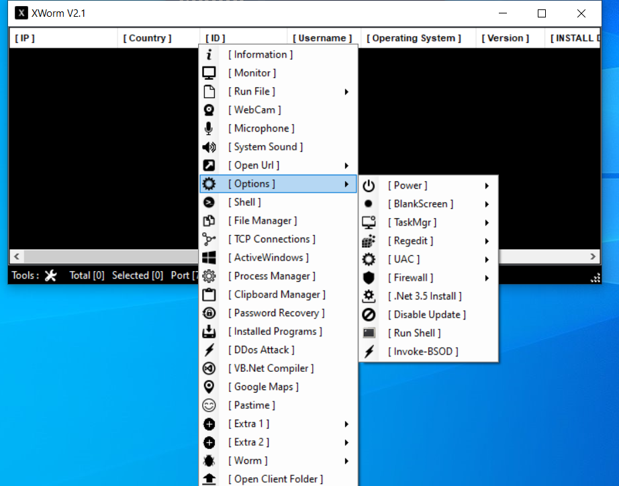
Task: Click the TCP Connections node icon
Action: click(209, 239)
